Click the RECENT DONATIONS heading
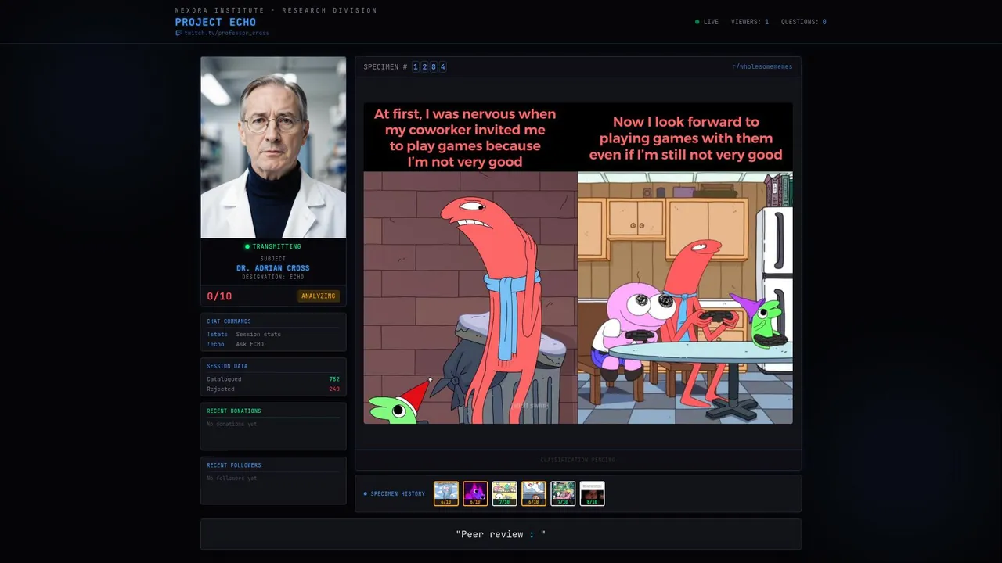Image resolution: width=1002 pixels, height=563 pixels. (234, 411)
